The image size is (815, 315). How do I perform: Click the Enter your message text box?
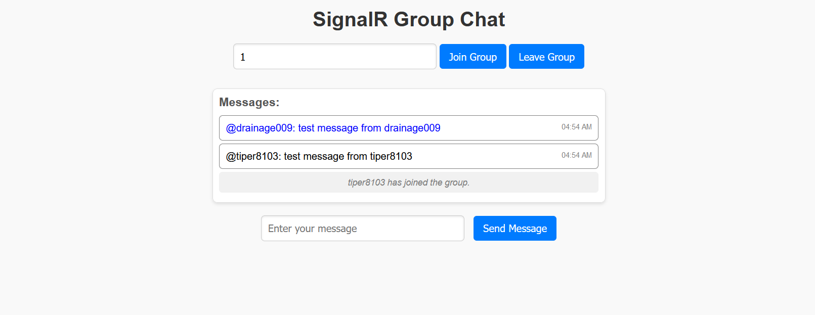[362, 229]
